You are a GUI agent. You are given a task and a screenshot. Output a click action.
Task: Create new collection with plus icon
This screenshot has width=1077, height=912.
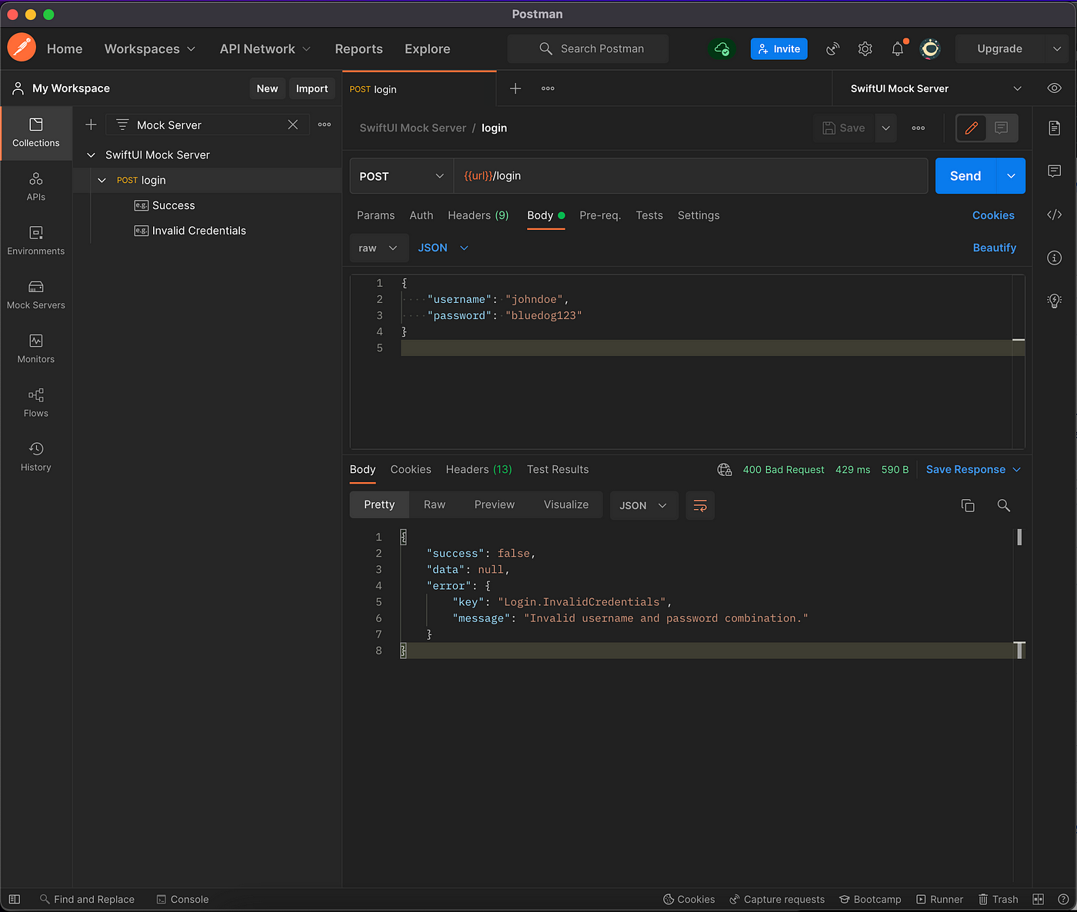(x=91, y=125)
